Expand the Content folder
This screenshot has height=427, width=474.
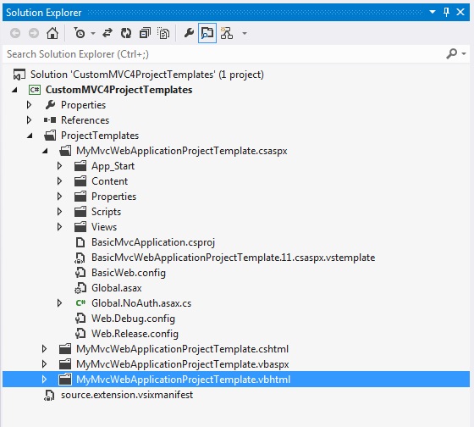(x=59, y=181)
